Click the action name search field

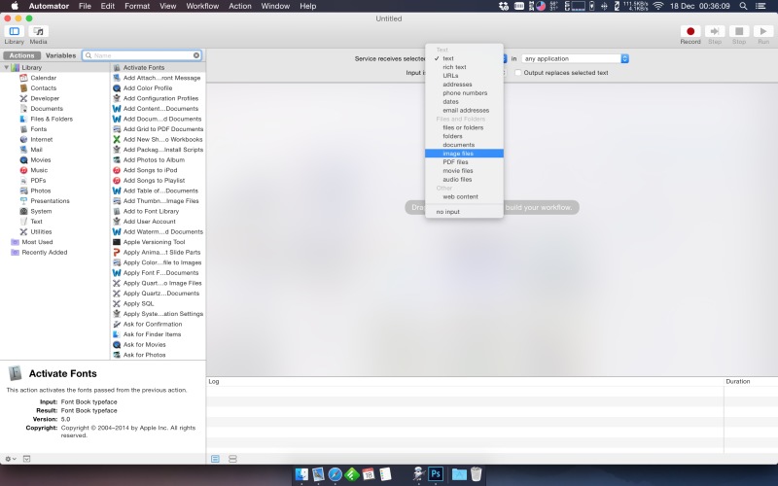tap(141, 55)
